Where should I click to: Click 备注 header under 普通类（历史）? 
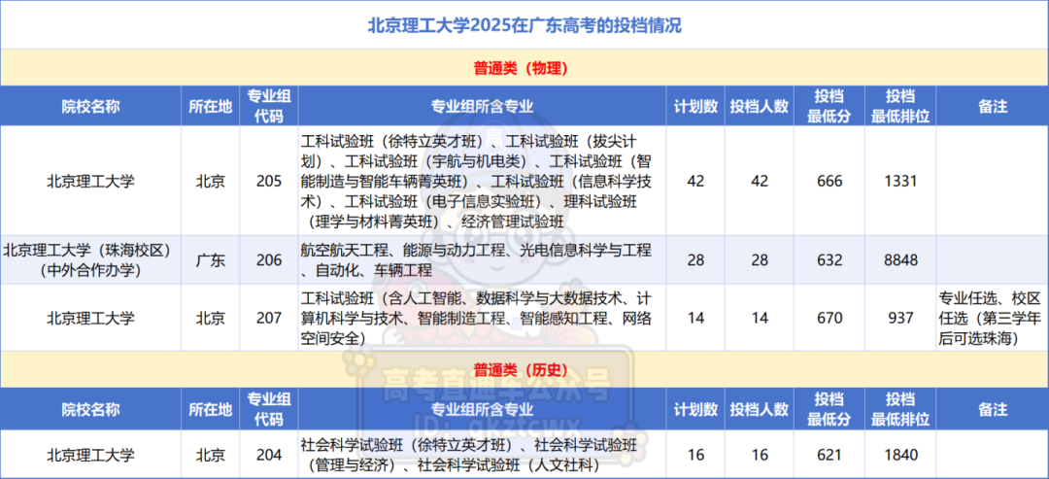(992, 409)
